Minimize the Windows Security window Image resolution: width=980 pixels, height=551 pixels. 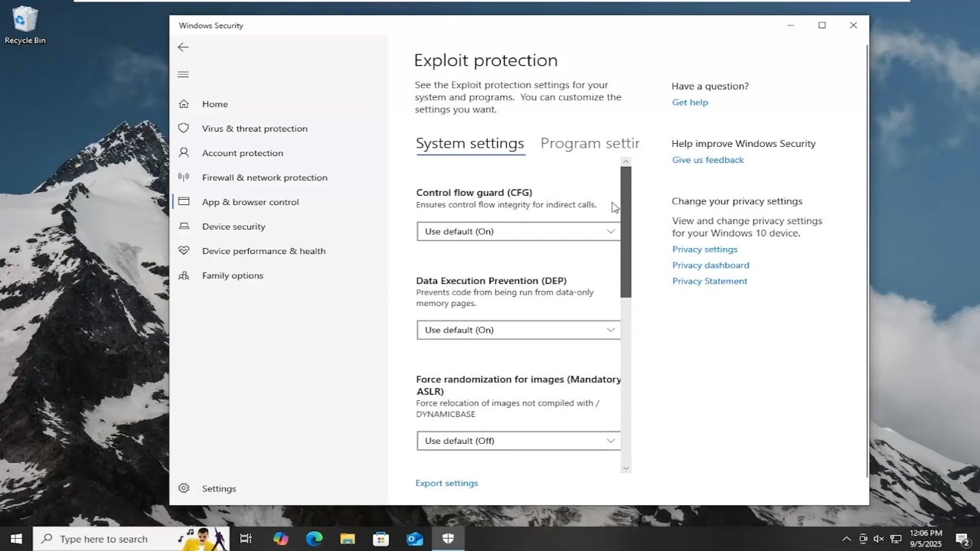pos(790,25)
